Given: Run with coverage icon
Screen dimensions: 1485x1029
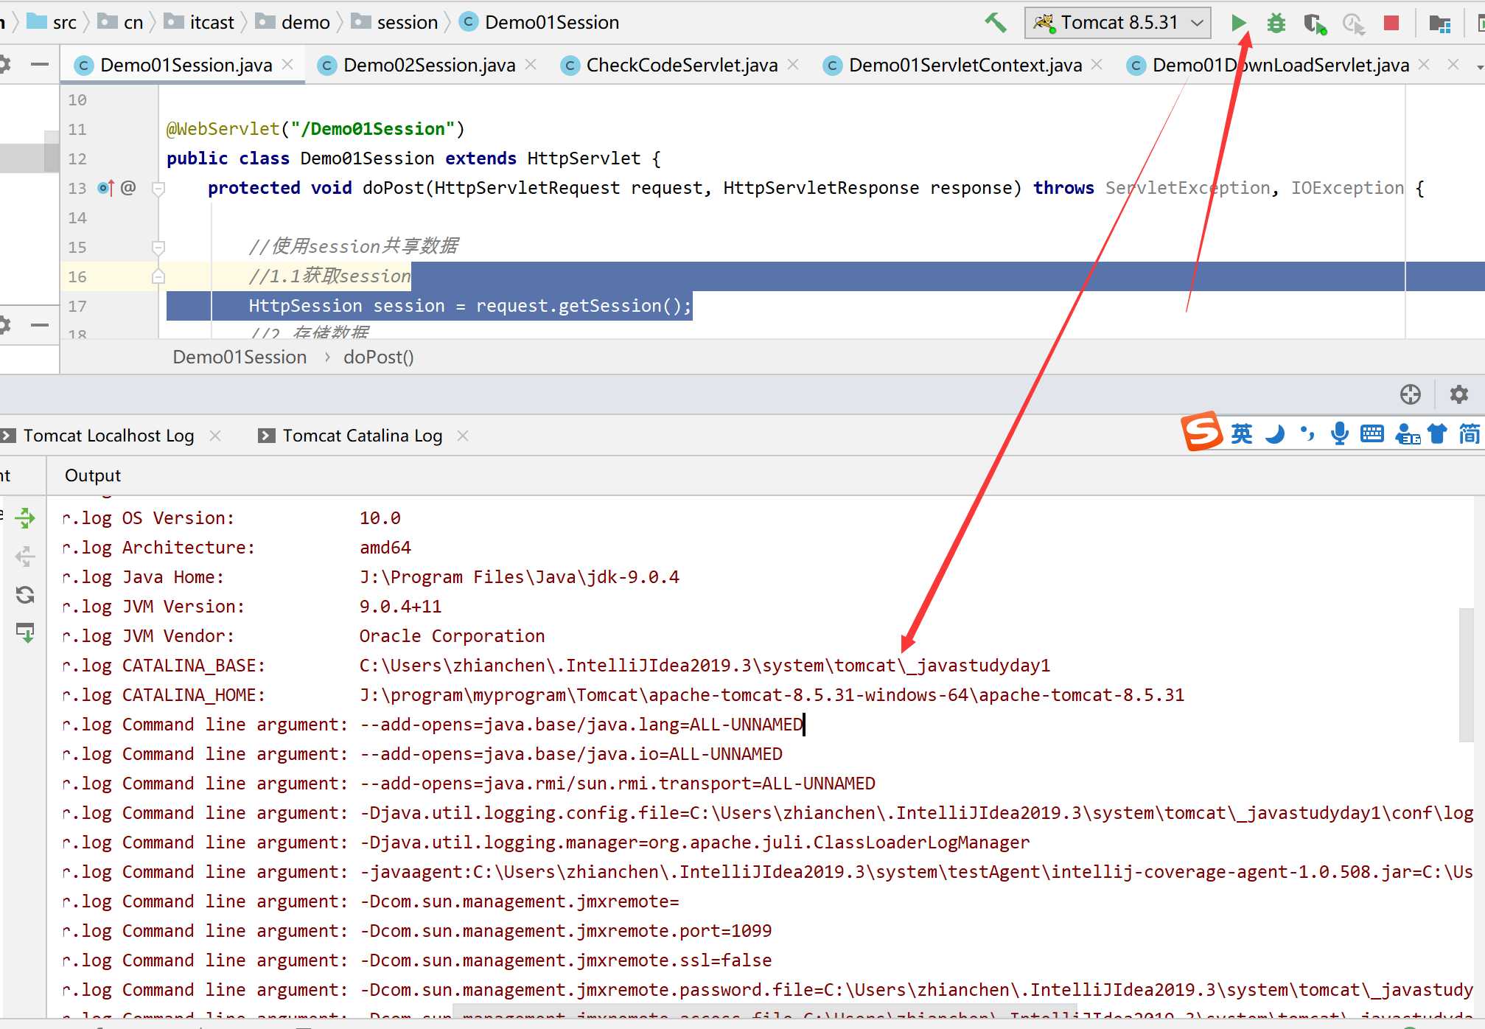Looking at the screenshot, I should point(1315,24).
